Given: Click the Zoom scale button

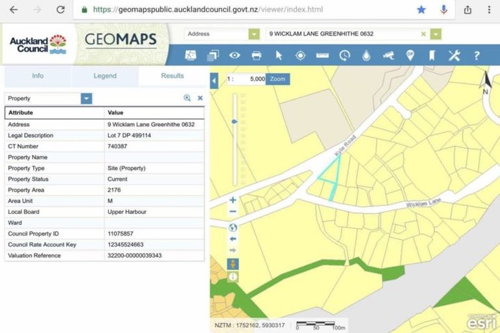Looking at the screenshot, I should coord(278,79).
